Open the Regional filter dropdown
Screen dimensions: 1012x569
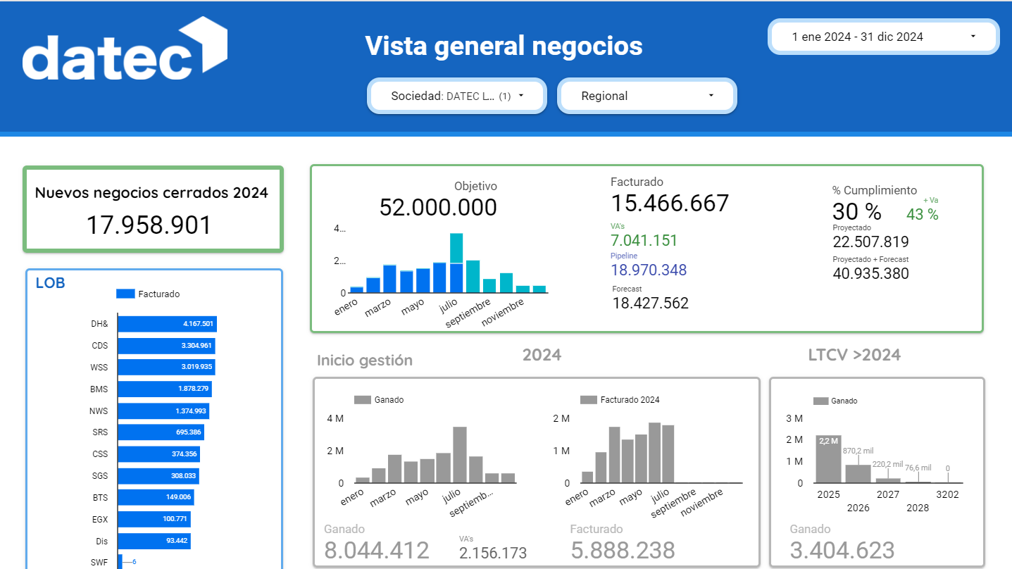point(646,96)
